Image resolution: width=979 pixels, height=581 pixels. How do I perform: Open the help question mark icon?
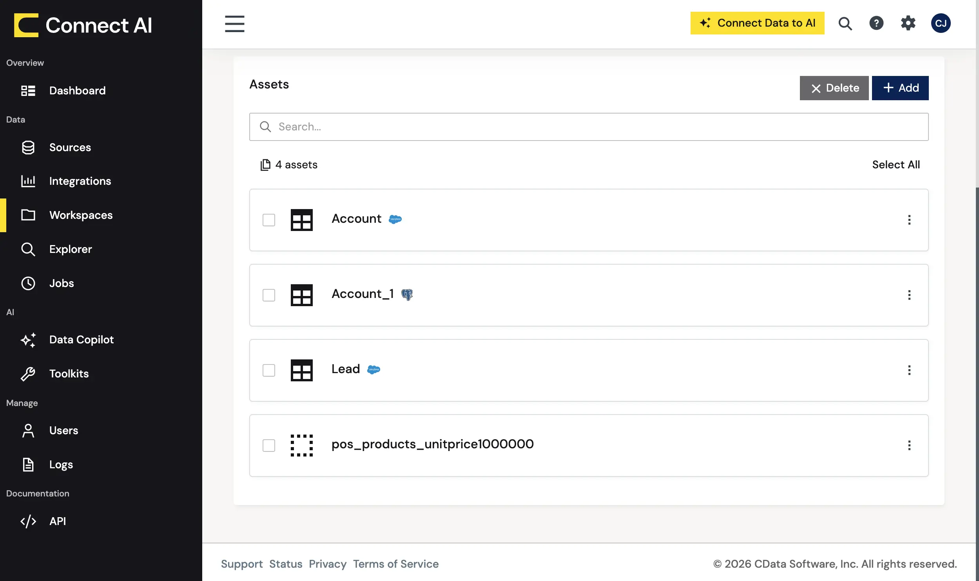tap(876, 23)
